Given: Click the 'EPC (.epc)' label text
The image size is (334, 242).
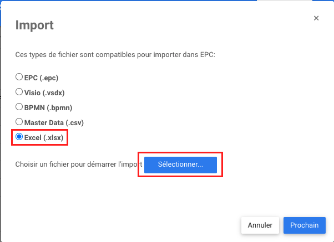Looking at the screenshot, I should pyautogui.click(x=43, y=78).
